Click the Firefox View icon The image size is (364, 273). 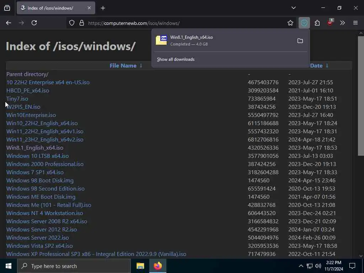tap(7, 8)
